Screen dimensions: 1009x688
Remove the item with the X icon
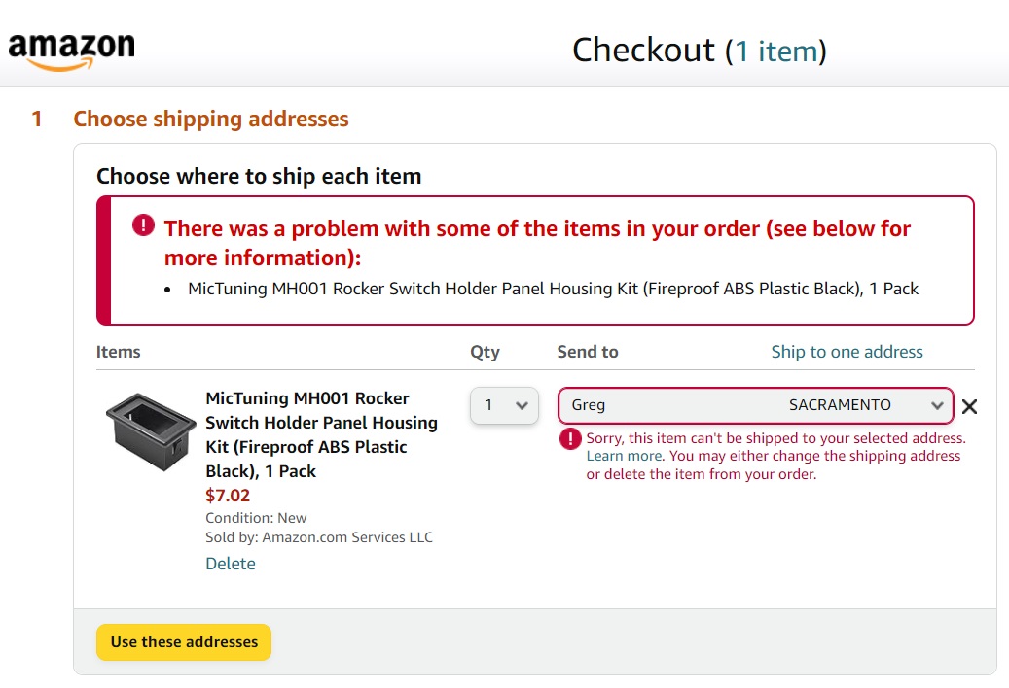[969, 406]
